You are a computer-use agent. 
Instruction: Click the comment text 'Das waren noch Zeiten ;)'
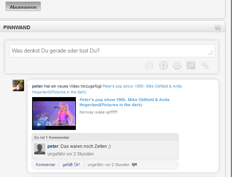point(85,146)
